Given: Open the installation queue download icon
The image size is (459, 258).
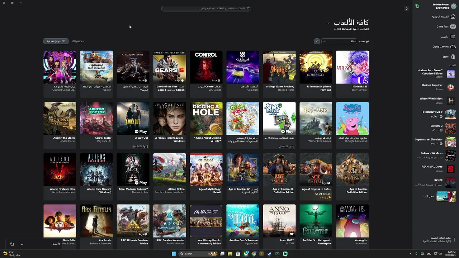Looking at the screenshot, I should pyautogui.click(x=454, y=239).
